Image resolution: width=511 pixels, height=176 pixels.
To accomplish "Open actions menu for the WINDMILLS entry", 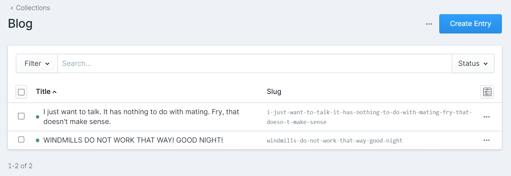I will tap(487, 140).
